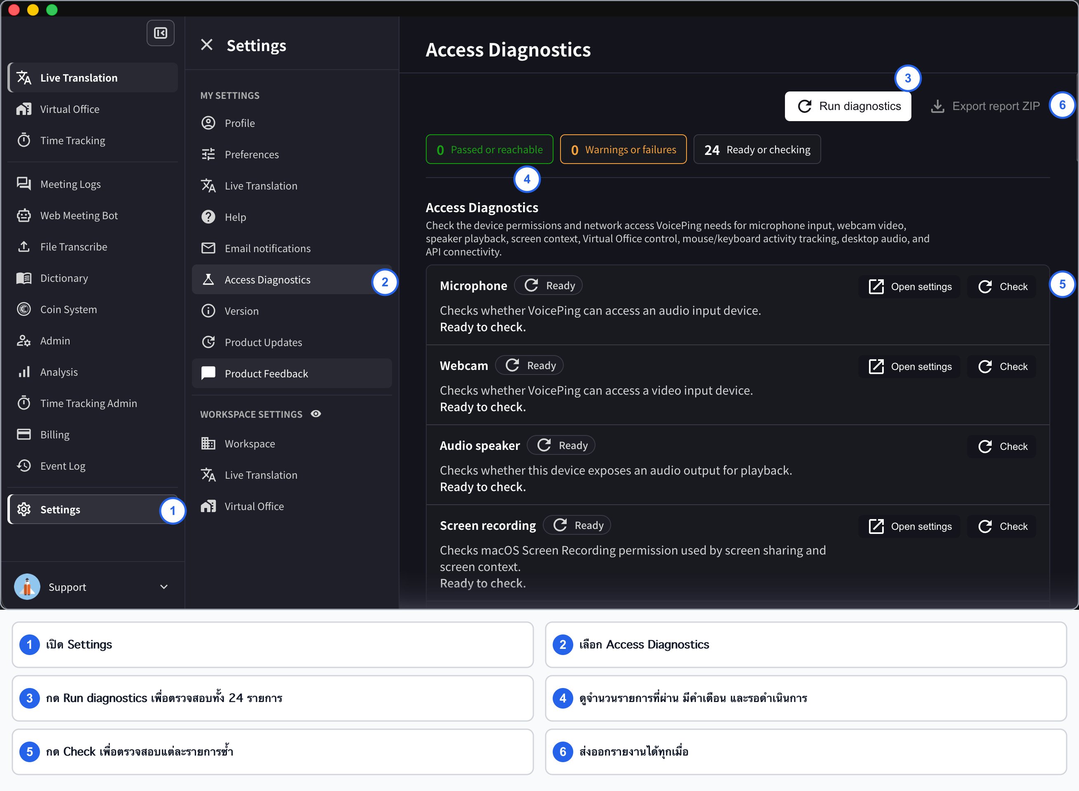Click the Warnings or failures counter chip
Image resolution: width=1079 pixels, height=791 pixels.
(623, 150)
